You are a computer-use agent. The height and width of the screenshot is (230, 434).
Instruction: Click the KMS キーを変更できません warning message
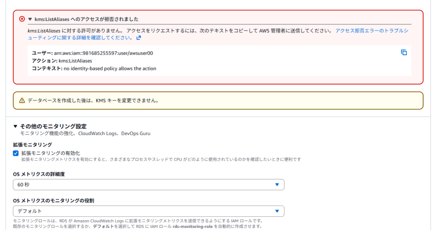coord(93,100)
